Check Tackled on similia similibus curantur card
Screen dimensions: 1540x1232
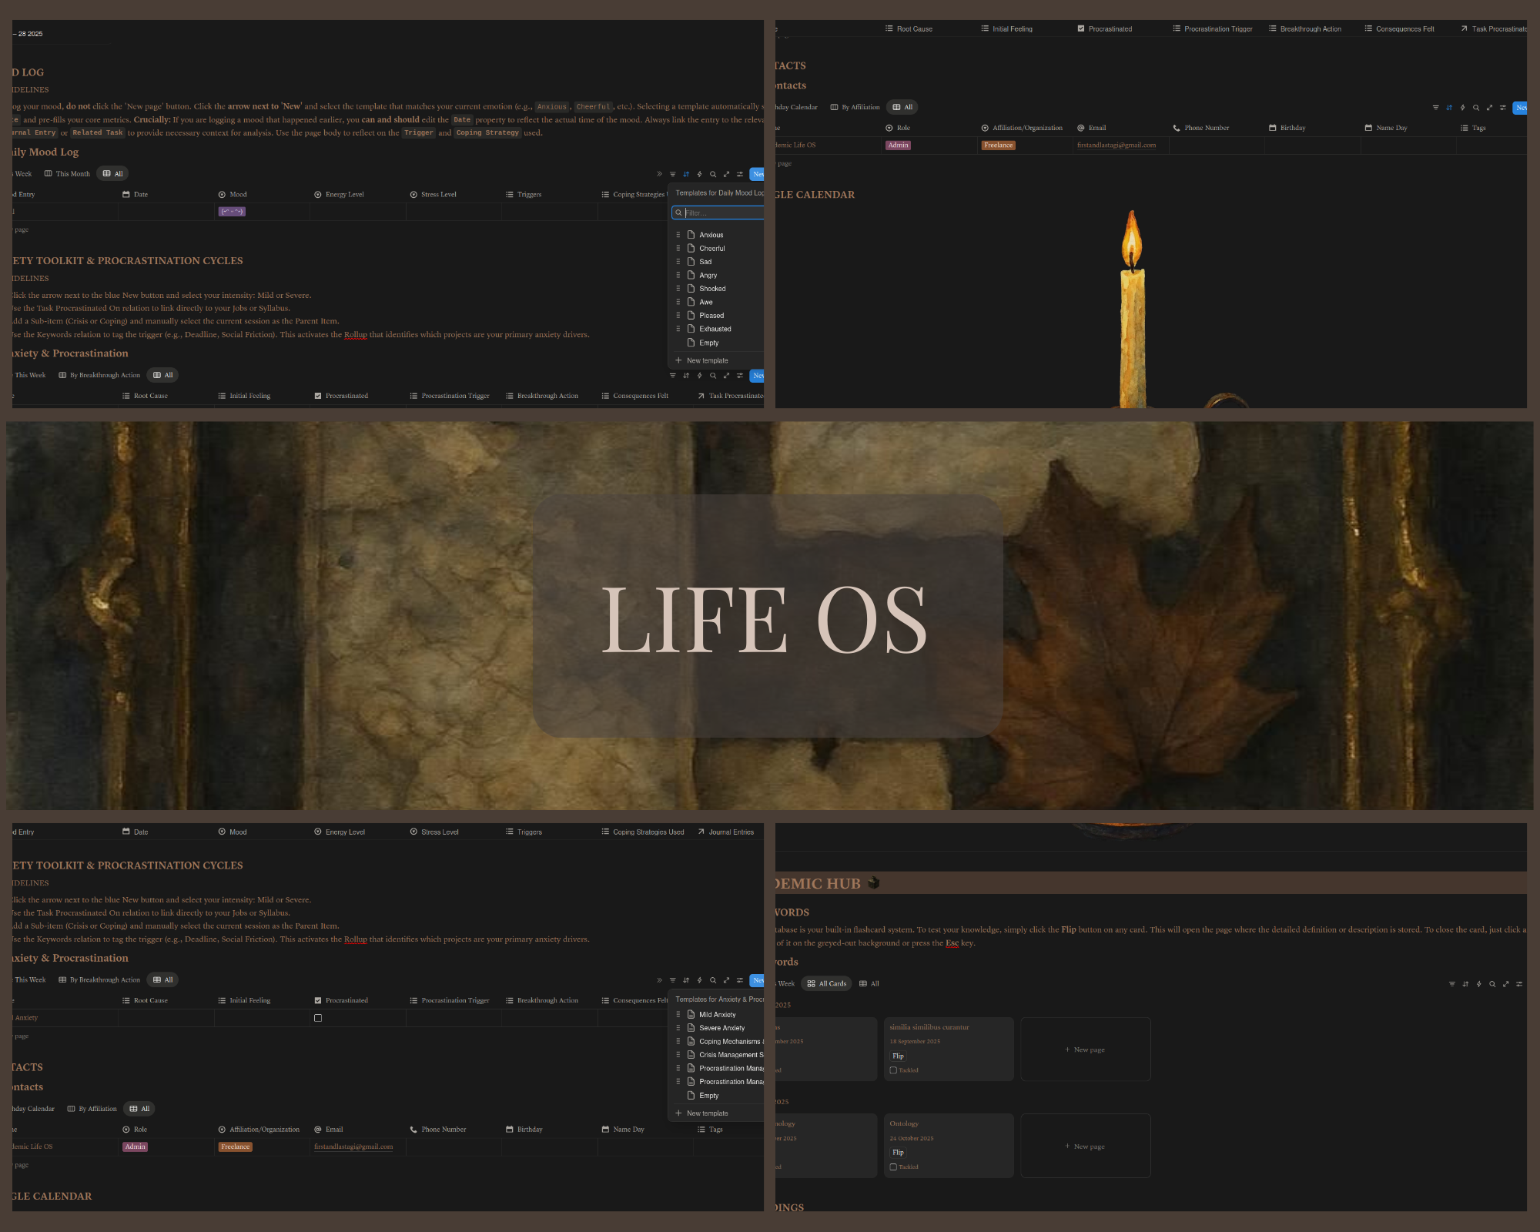click(x=893, y=1070)
